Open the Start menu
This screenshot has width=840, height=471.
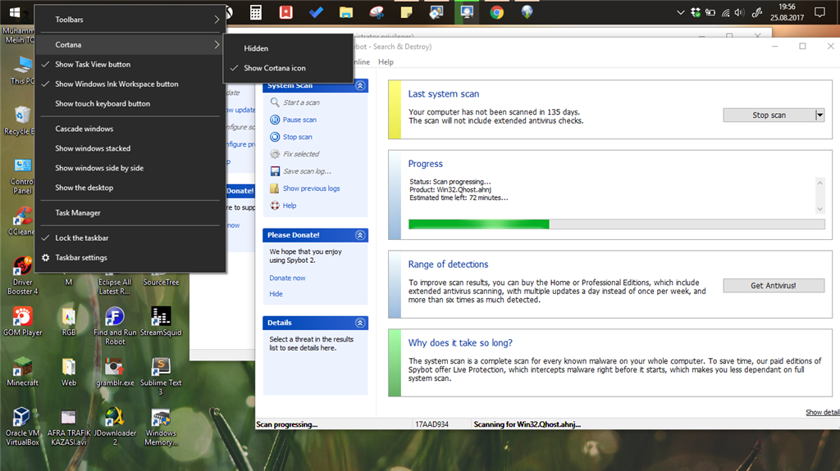(x=15, y=12)
